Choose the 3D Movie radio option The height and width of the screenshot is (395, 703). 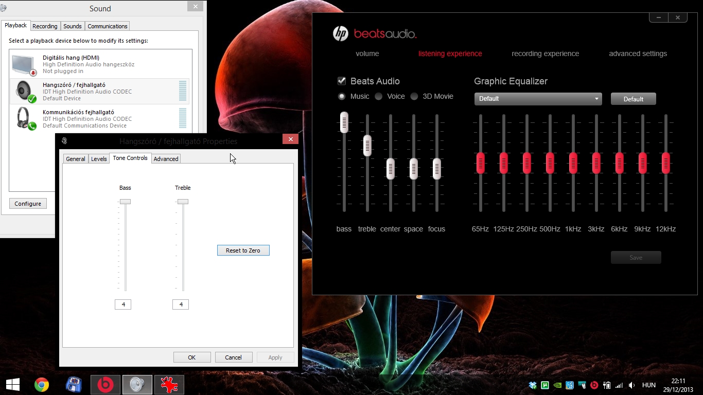pos(414,97)
